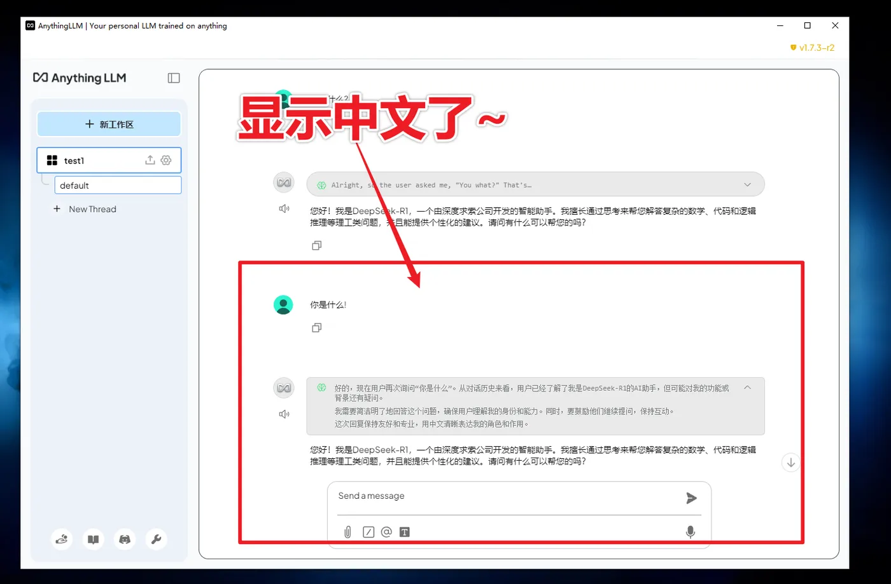Image resolution: width=891 pixels, height=584 pixels.
Task: Click the v1.7.3-r2 version link
Action: coord(812,48)
